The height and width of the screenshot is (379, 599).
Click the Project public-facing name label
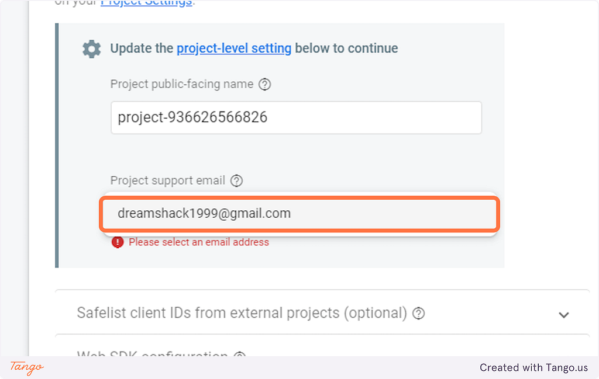coord(182,84)
